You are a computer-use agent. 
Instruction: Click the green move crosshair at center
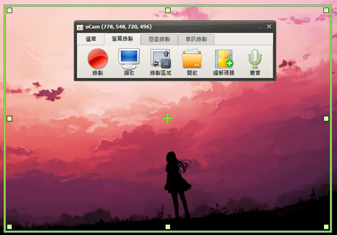point(168,118)
